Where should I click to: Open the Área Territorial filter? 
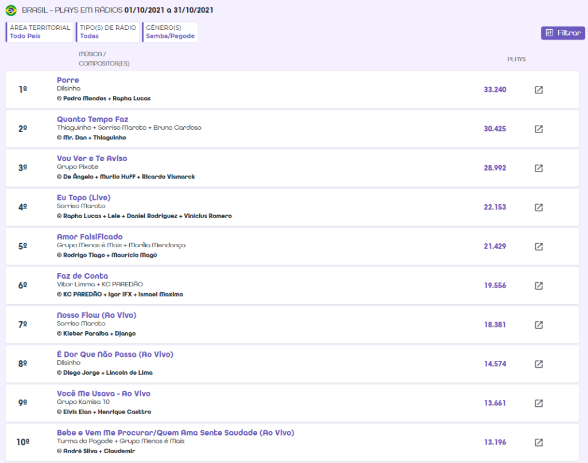pyautogui.click(x=40, y=32)
